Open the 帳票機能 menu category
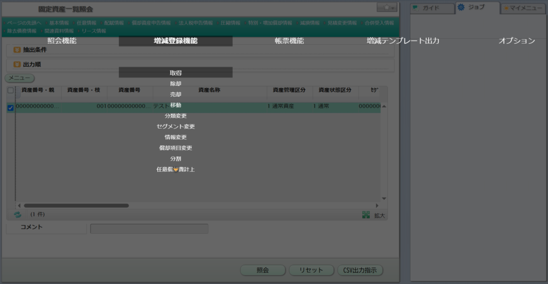This screenshot has height=284, width=548. click(289, 41)
